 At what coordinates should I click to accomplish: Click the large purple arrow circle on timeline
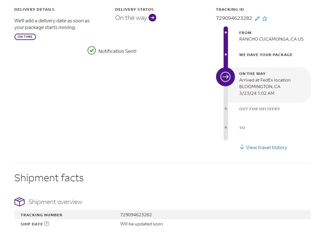[225, 77]
